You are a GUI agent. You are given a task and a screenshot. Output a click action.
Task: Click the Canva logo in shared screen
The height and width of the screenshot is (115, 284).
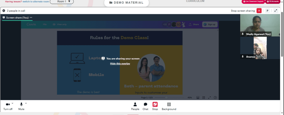point(31,24)
